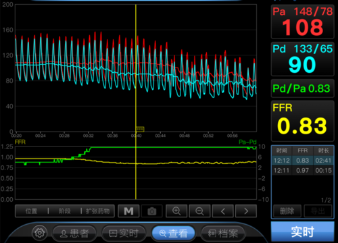Click the zoom in magnifier icon
Screen dimensions: 338x243
tap(176, 211)
